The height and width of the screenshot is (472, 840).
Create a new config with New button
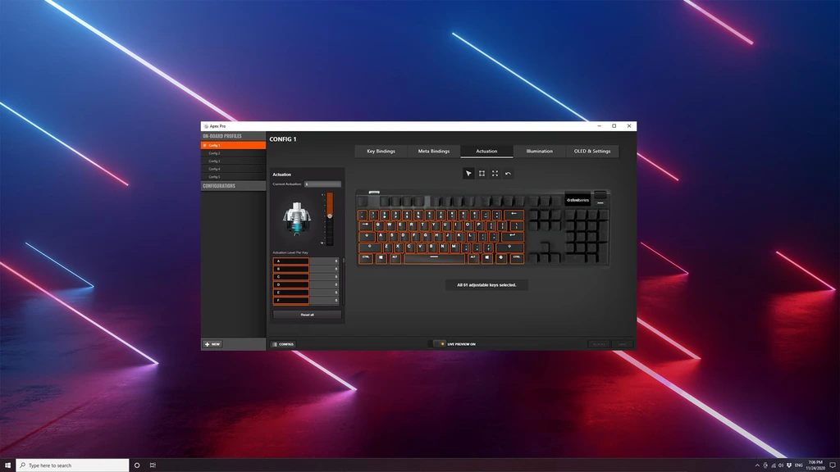pos(212,344)
